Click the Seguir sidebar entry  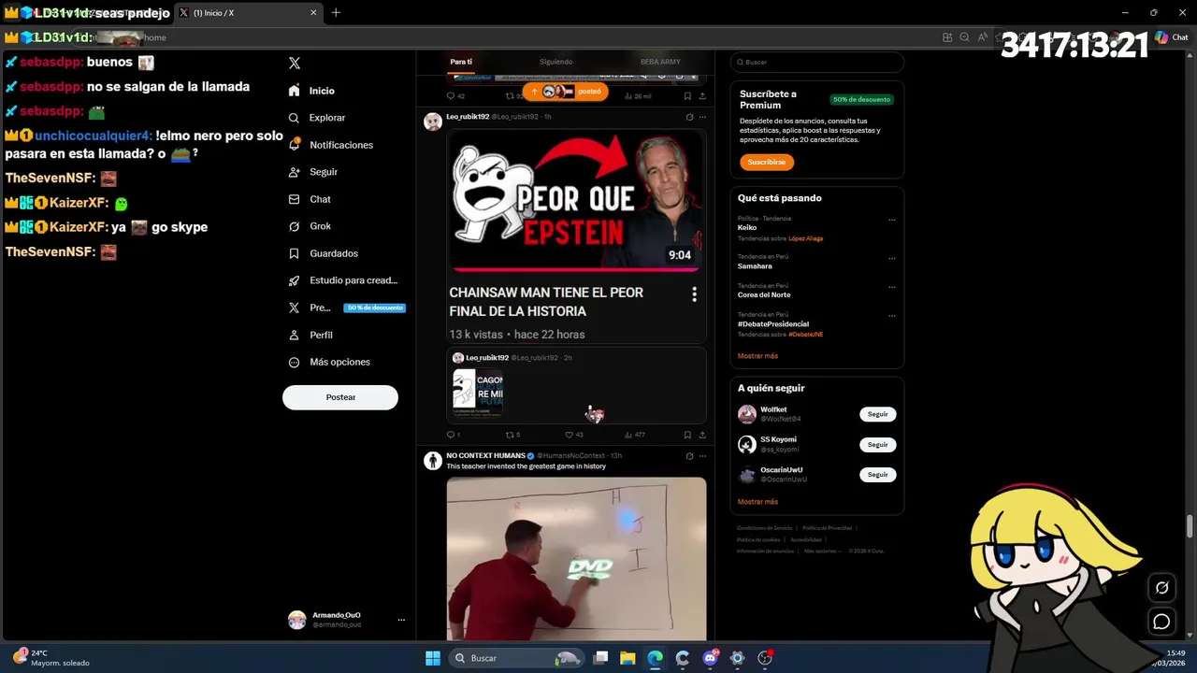click(313, 172)
